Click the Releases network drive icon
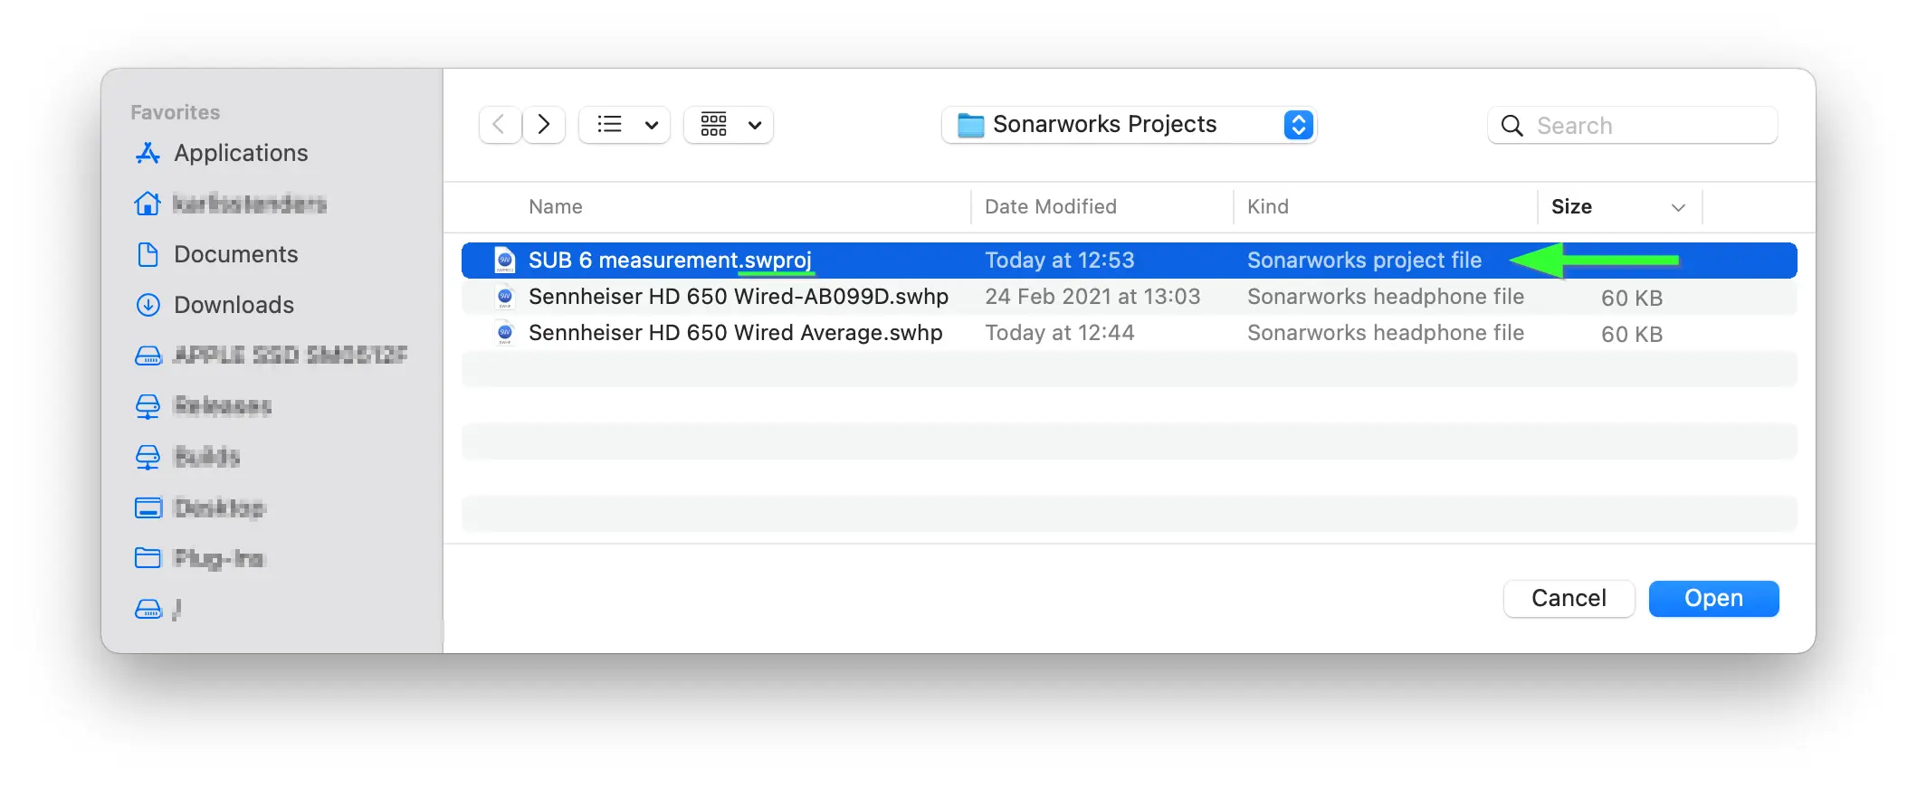 [148, 406]
